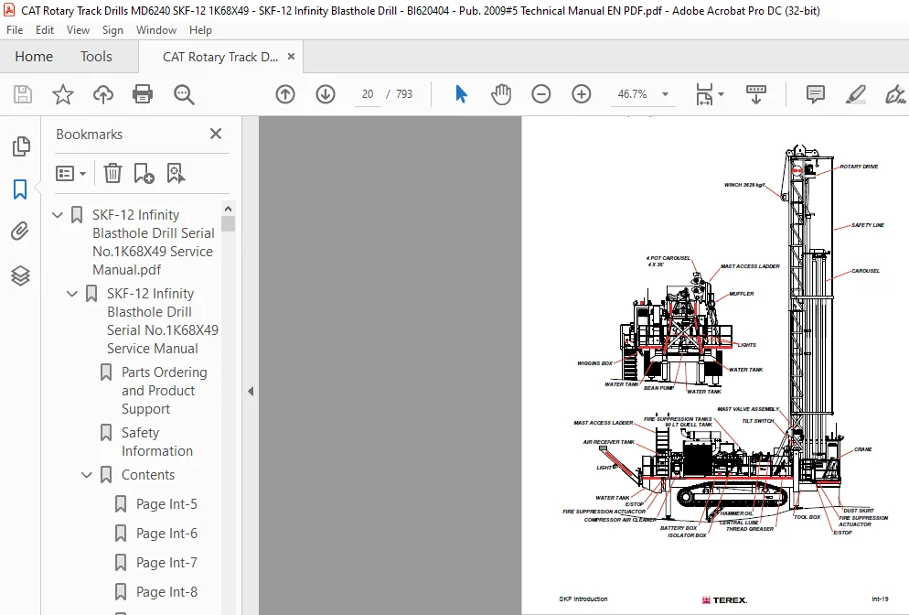909x615 pixels.
Task: Click the ROTARY DRIVE label on diagram
Action: tap(859, 167)
